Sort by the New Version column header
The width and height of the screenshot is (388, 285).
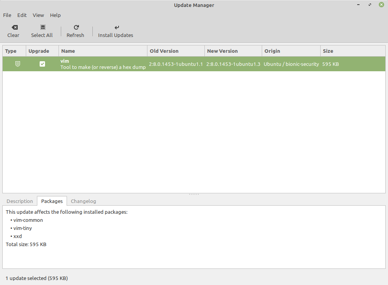pyautogui.click(x=233, y=51)
